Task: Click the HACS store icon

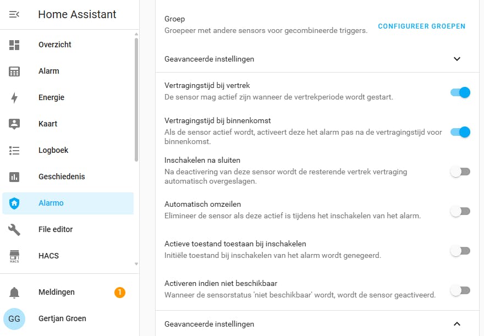Action: pyautogui.click(x=14, y=256)
